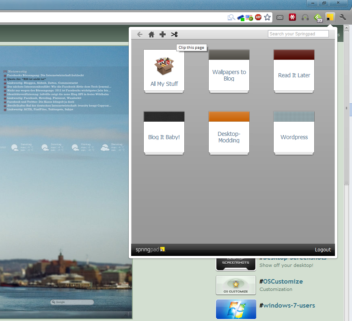Click the "Show off your desktop!" text
The image size is (352, 321).
point(286,265)
